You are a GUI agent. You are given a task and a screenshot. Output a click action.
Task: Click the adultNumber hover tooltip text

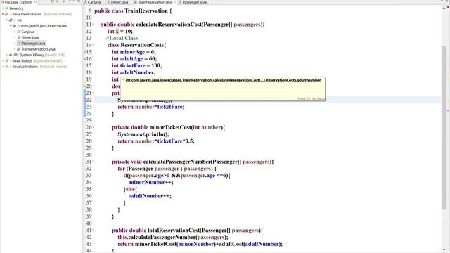[223, 80]
